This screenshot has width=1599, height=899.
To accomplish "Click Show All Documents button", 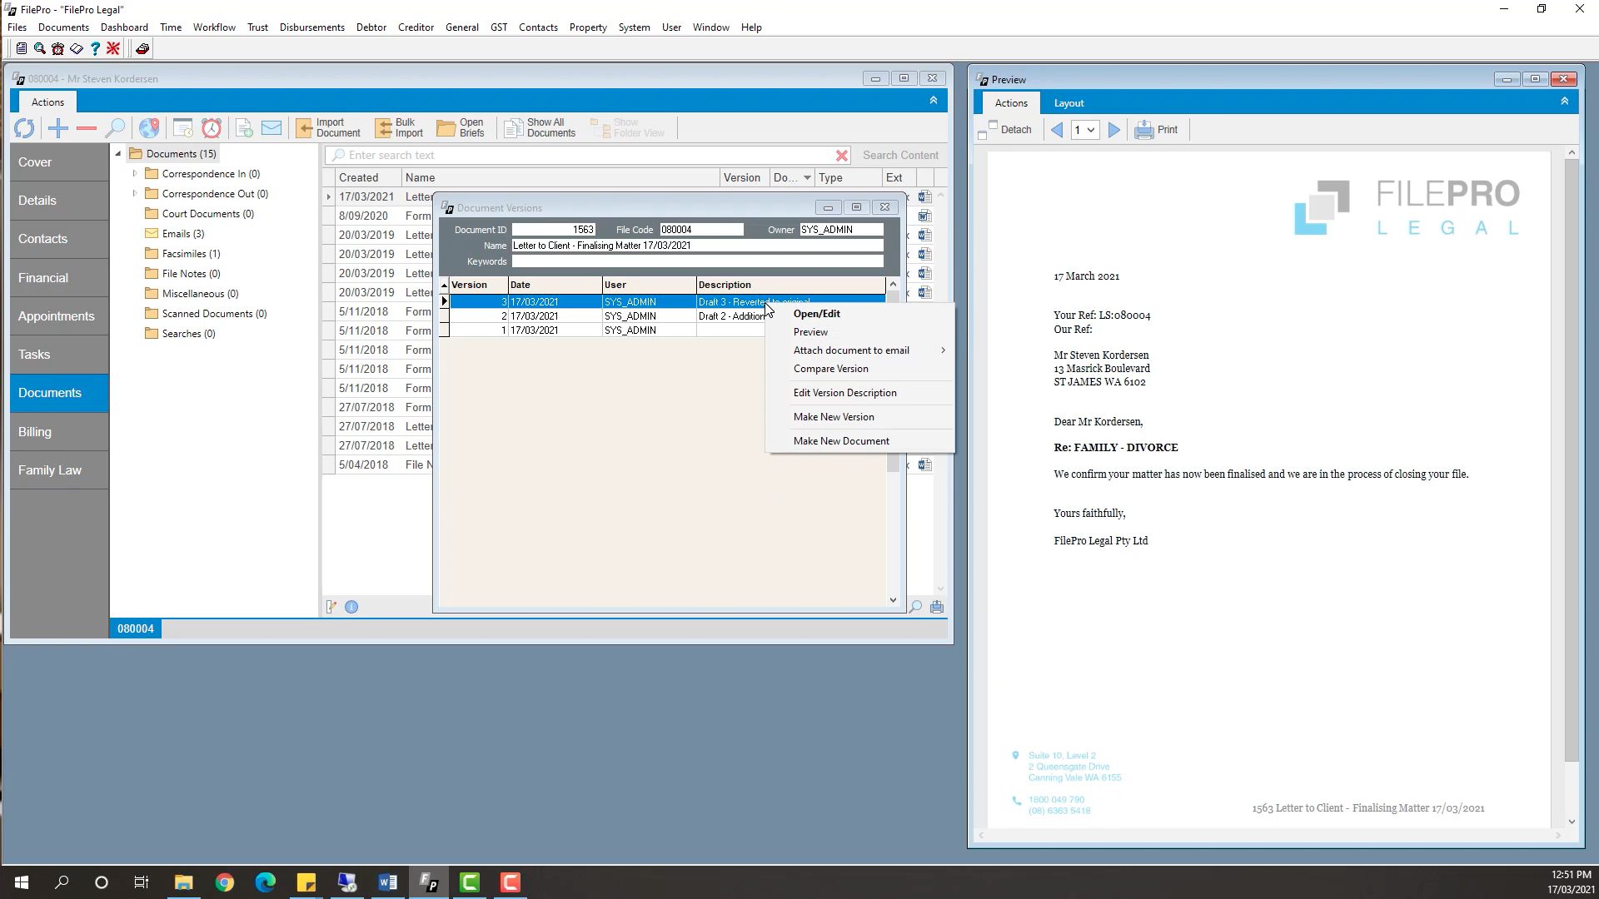I will coord(540,127).
